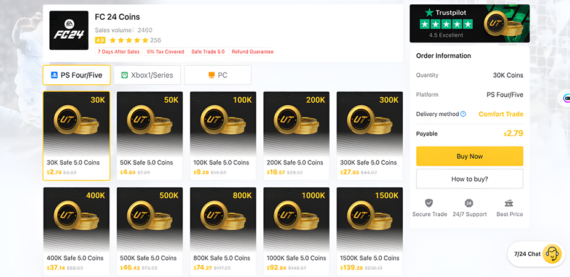Image resolution: width=570 pixels, height=277 pixels.
Task: Click the yellow star rating row
Action: [x=129, y=40]
